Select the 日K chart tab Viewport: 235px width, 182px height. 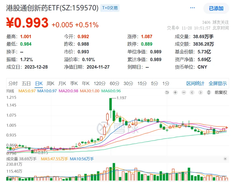coord(39,83)
